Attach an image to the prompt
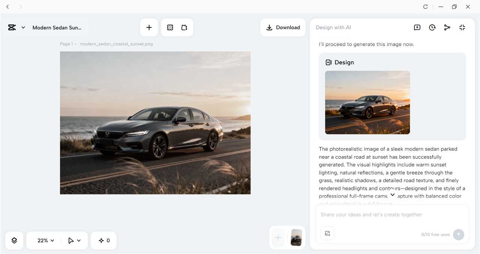Viewport: 480px width, 254px height. (327, 233)
